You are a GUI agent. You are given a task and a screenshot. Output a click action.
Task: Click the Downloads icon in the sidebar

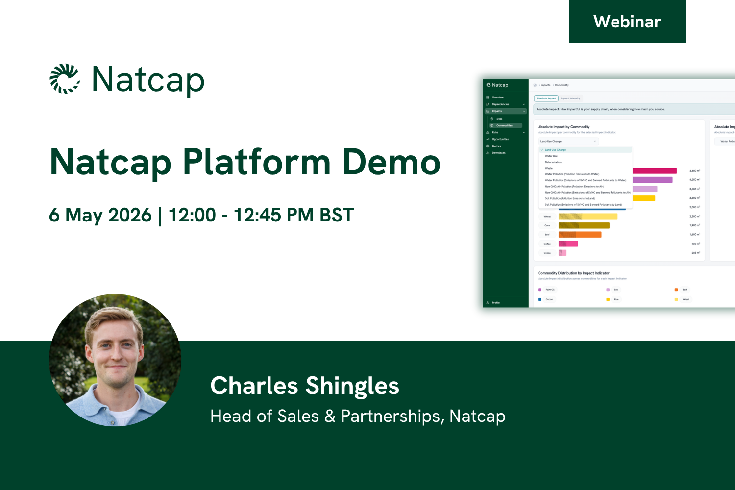pyautogui.click(x=487, y=153)
